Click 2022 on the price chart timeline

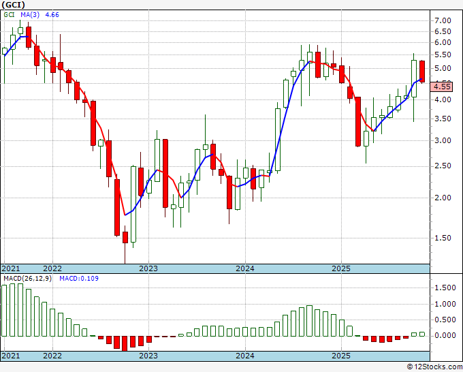(52, 268)
